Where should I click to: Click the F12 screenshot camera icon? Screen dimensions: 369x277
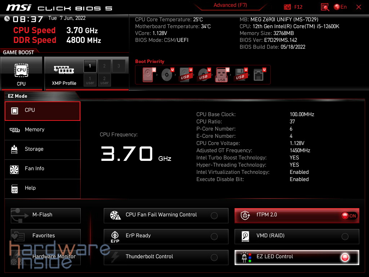point(287,6)
